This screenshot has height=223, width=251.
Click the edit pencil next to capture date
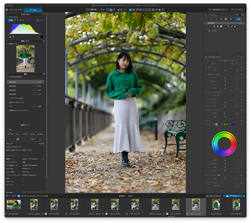(x=43, y=159)
